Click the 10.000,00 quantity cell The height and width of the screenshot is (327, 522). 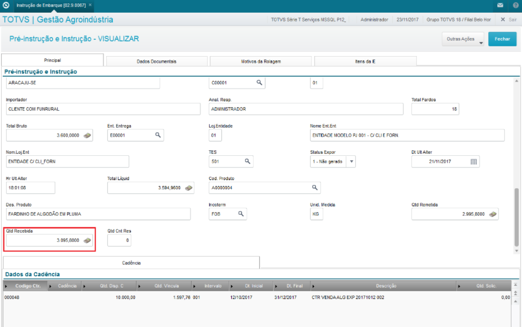click(x=126, y=297)
